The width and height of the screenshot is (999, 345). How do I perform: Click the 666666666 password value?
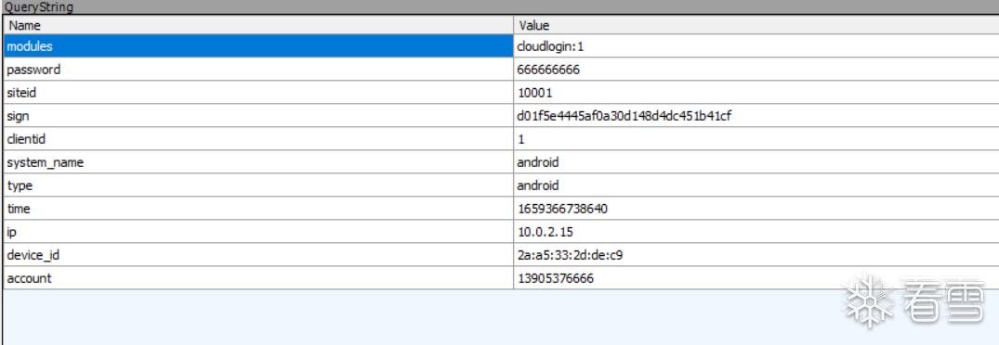(x=548, y=70)
